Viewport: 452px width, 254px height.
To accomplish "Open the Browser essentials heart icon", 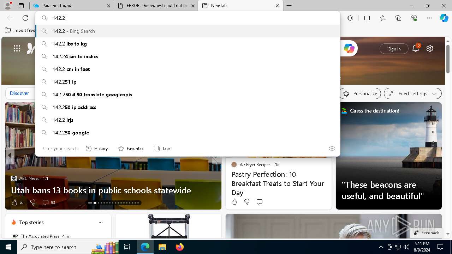I will tap(414, 18).
